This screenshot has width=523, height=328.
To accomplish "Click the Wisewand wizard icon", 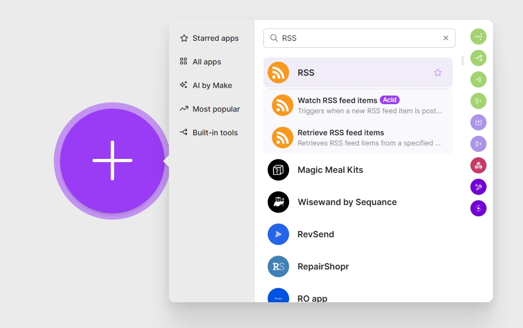I will pos(278,202).
